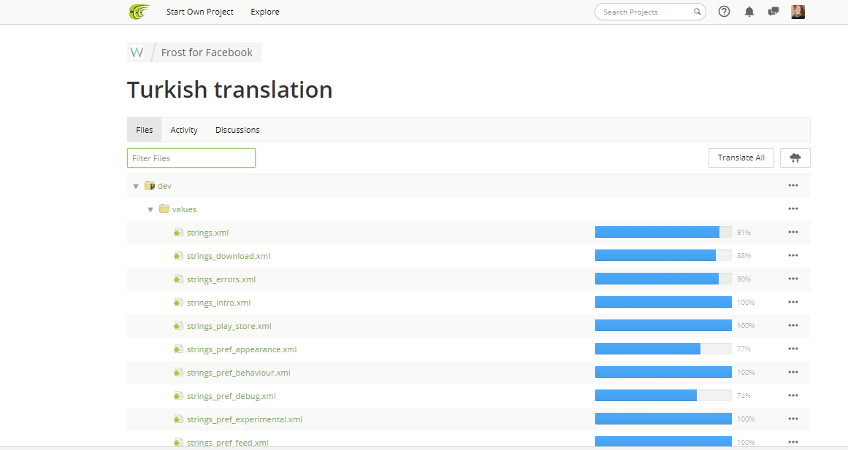Click the W project owner logo

[137, 53]
